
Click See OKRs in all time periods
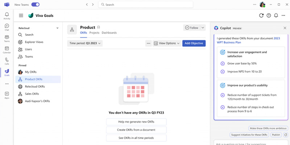136,138
